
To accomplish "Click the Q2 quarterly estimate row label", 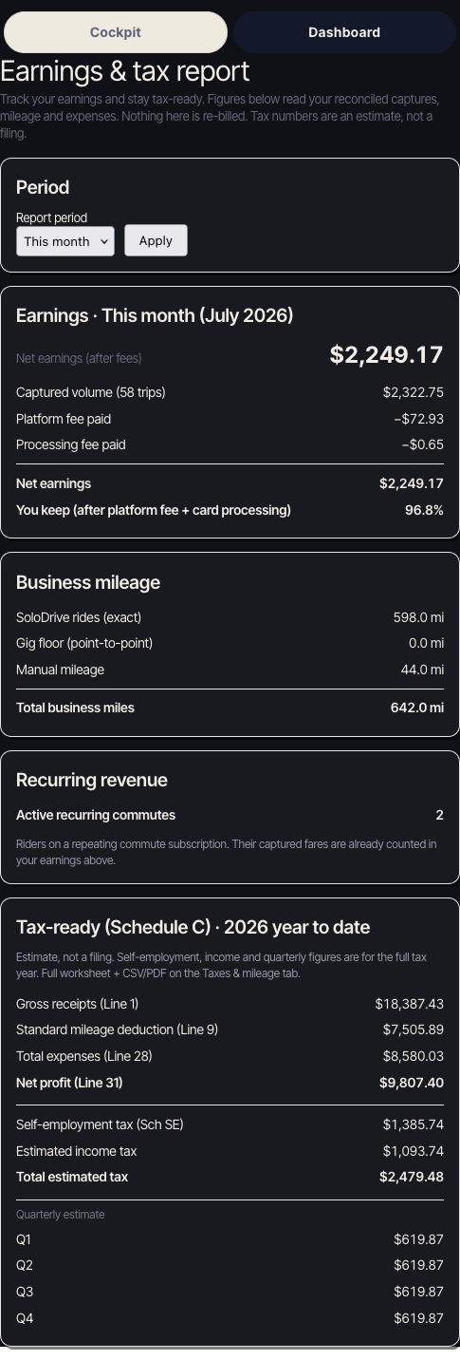I will point(25,1265).
